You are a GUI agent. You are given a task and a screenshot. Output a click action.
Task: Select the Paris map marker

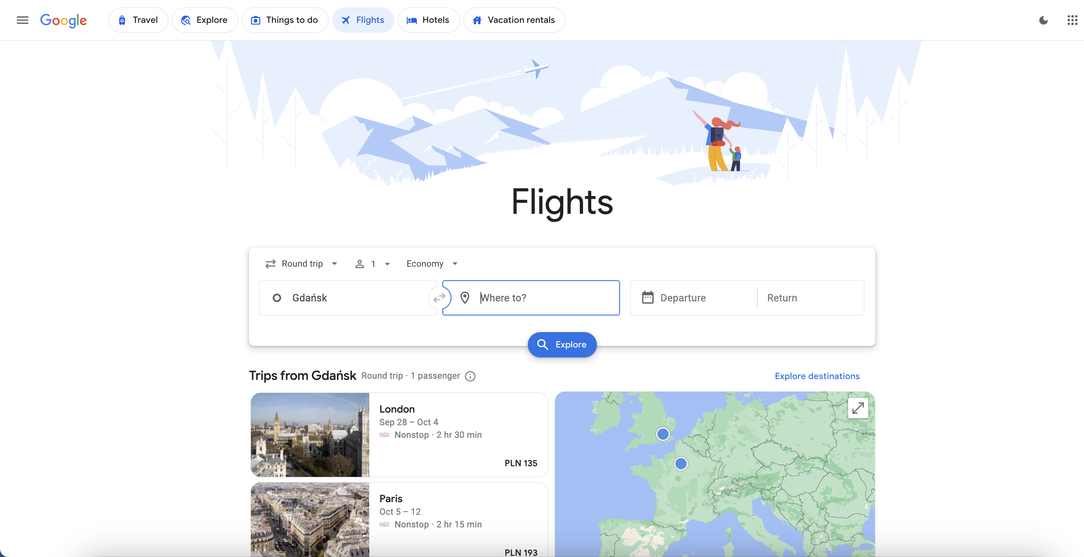coord(682,464)
